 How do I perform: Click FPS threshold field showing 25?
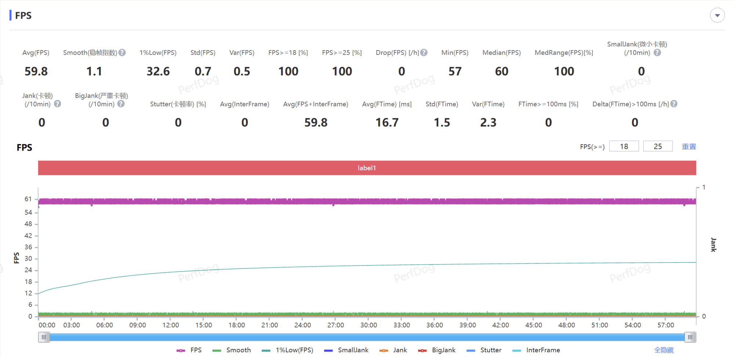pos(658,146)
